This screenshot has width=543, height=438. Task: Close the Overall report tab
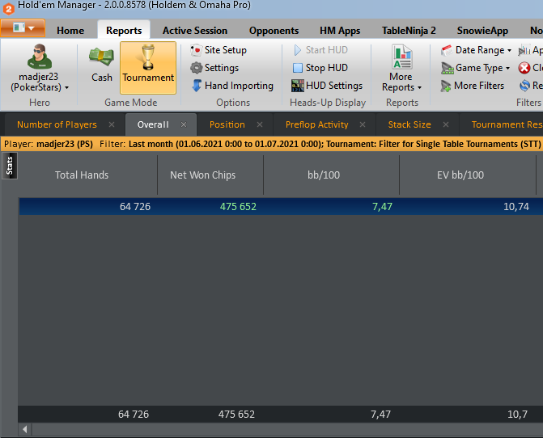[184, 124]
